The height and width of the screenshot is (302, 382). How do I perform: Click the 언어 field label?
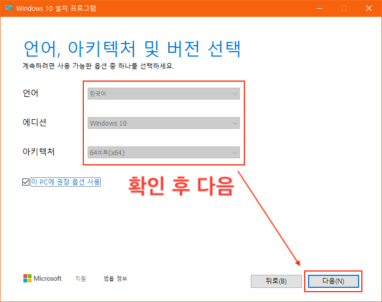tap(30, 93)
